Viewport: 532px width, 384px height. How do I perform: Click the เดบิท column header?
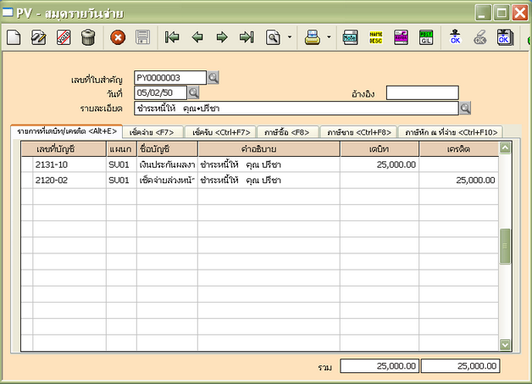[380, 149]
